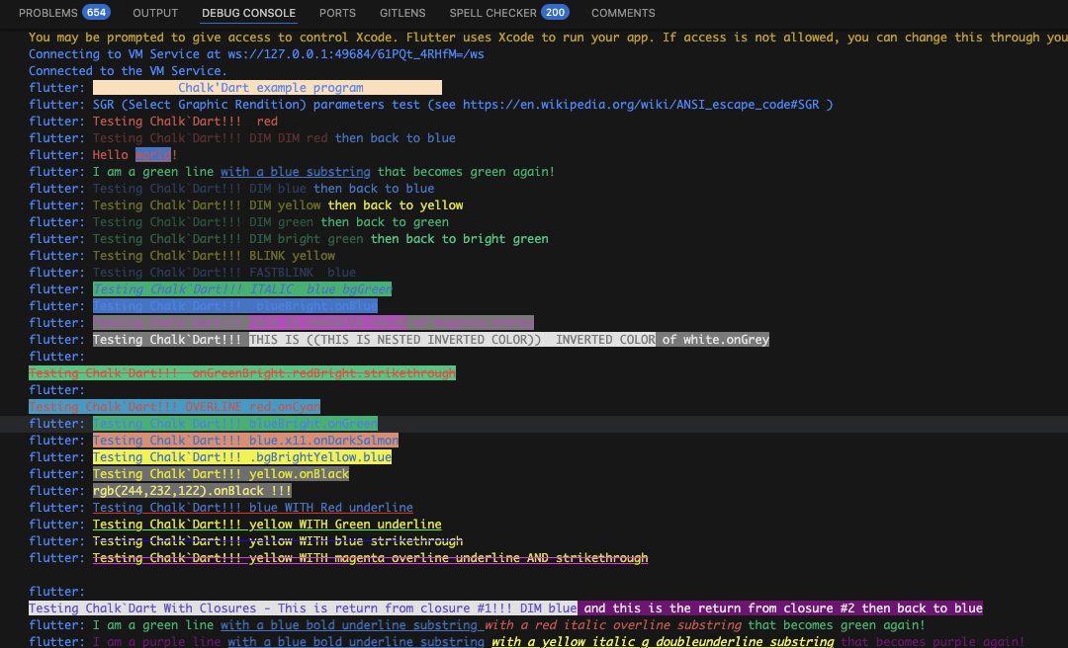Image resolution: width=1068 pixels, height=648 pixels.
Task: Click the "blueBright.onBlue" output line
Action: click(x=235, y=305)
